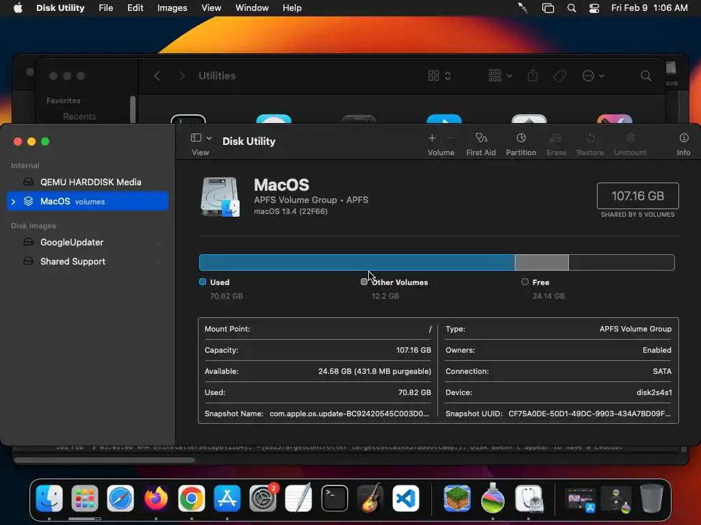Click the disk2s4s1 device value
Viewport: 701px width, 525px height.
(654, 392)
